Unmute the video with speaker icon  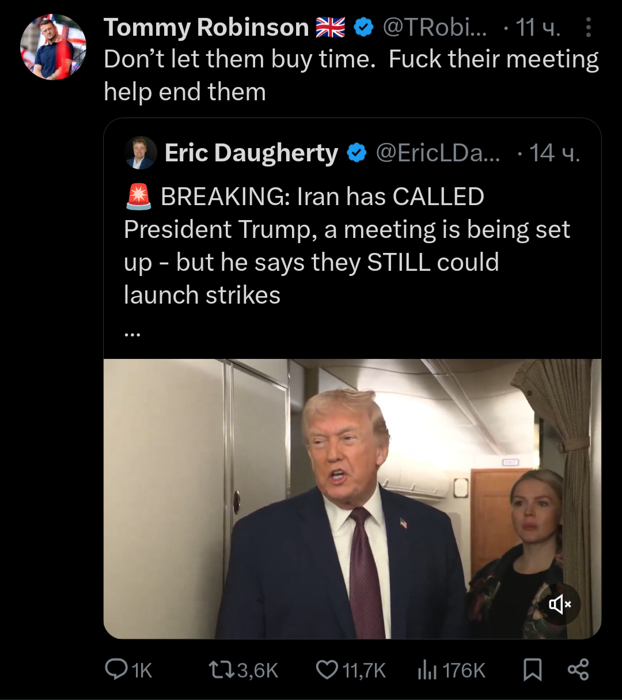click(x=559, y=604)
